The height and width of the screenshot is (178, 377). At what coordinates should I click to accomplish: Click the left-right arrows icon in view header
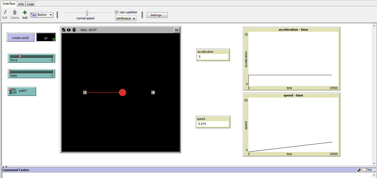pos(69,30)
